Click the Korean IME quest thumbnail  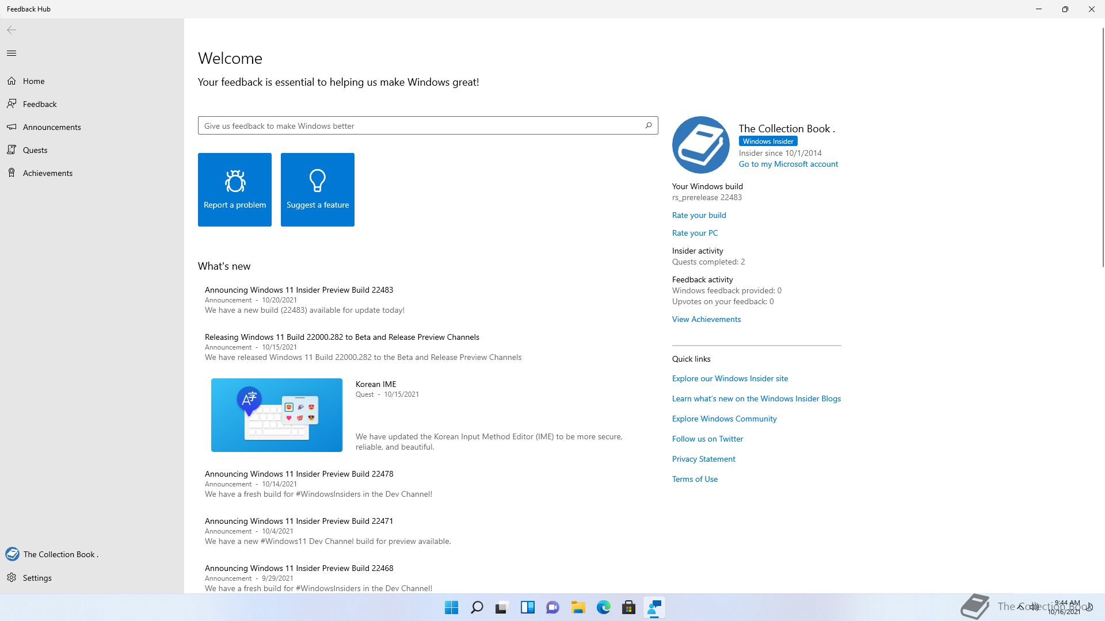tap(277, 415)
